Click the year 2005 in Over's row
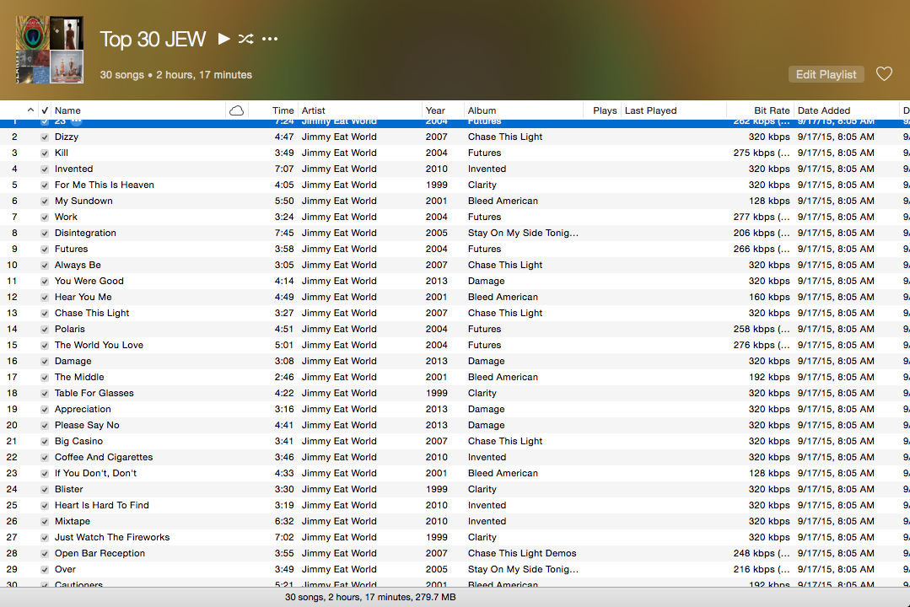The image size is (910, 607). (436, 569)
